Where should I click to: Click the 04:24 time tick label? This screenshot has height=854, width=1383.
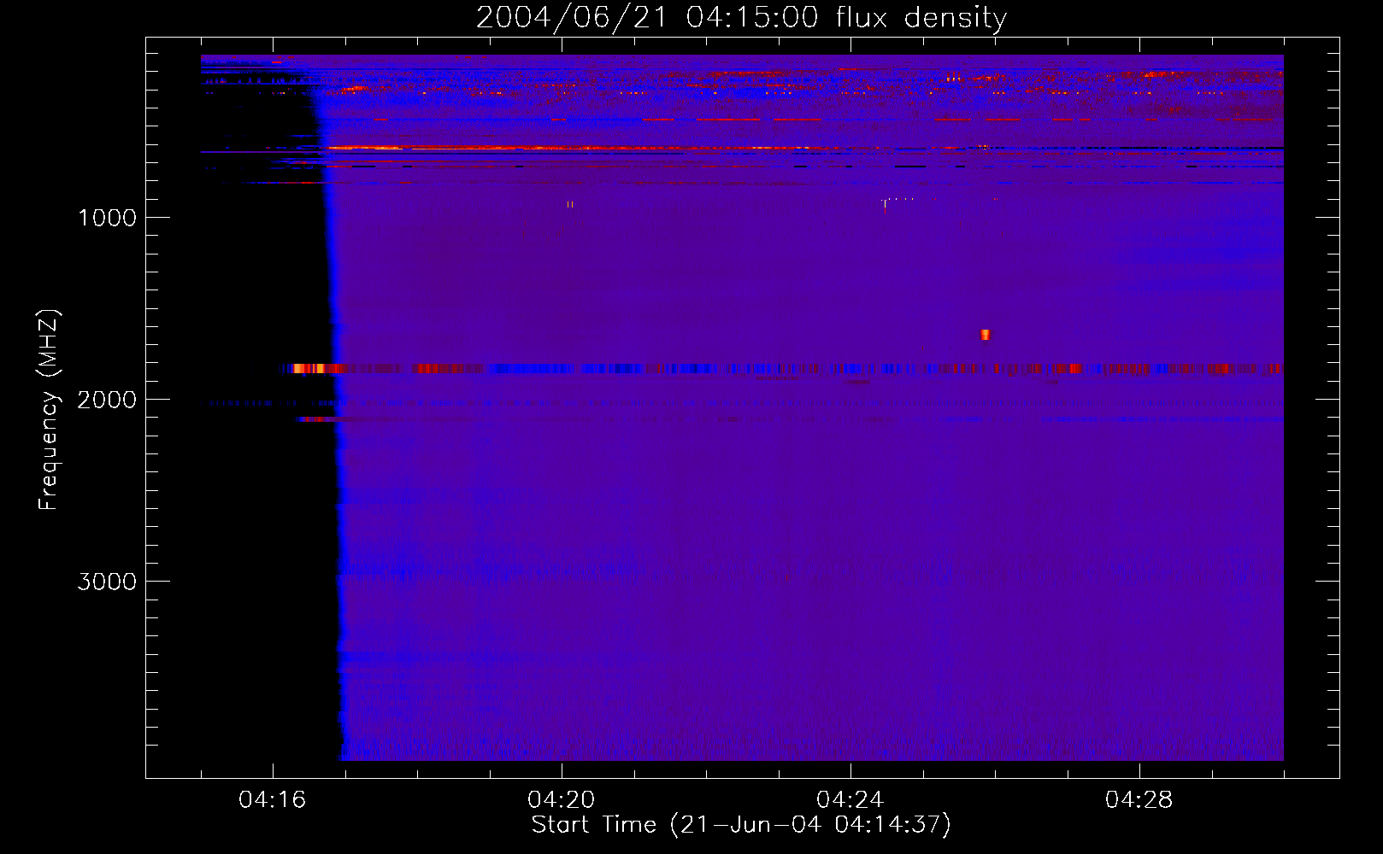(x=850, y=800)
